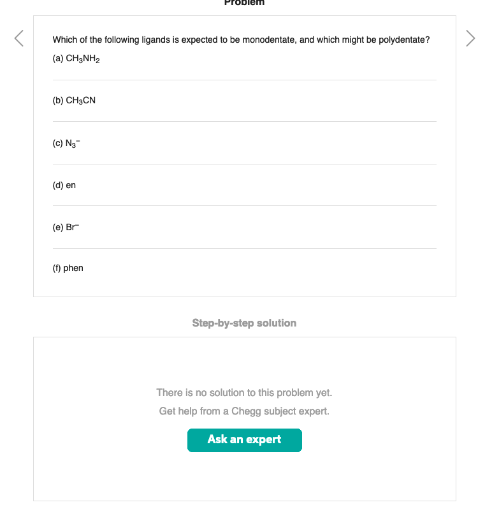Click the divider line below option (d)
Viewport: 485px width, 507px height.
click(x=245, y=205)
